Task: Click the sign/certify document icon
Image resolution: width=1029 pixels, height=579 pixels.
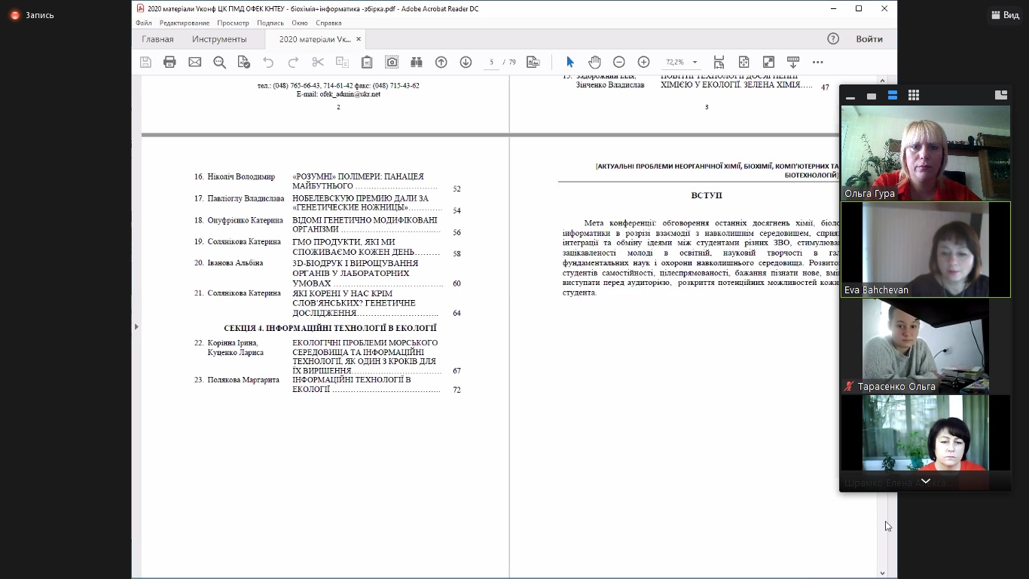Action: tap(243, 62)
